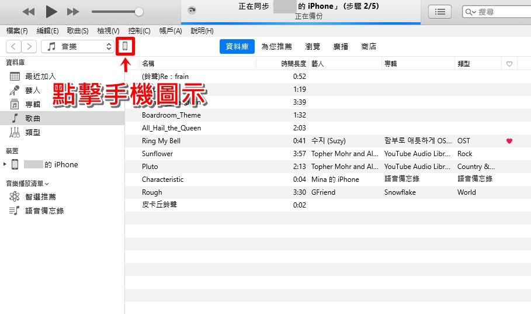Click the genre Rock

coord(464,154)
